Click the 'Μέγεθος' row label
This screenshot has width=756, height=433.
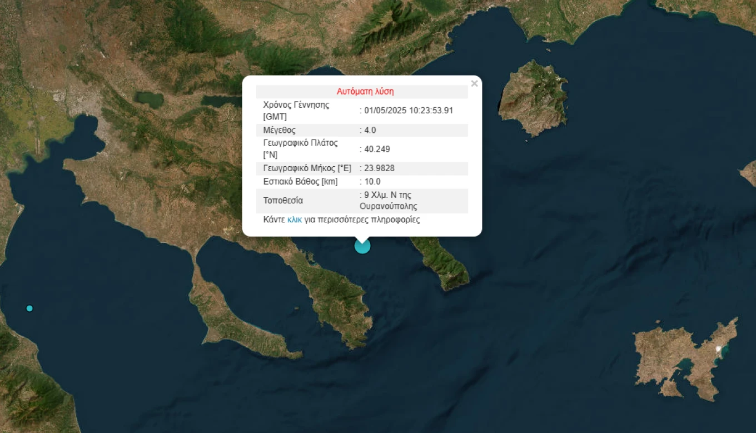[x=279, y=130]
